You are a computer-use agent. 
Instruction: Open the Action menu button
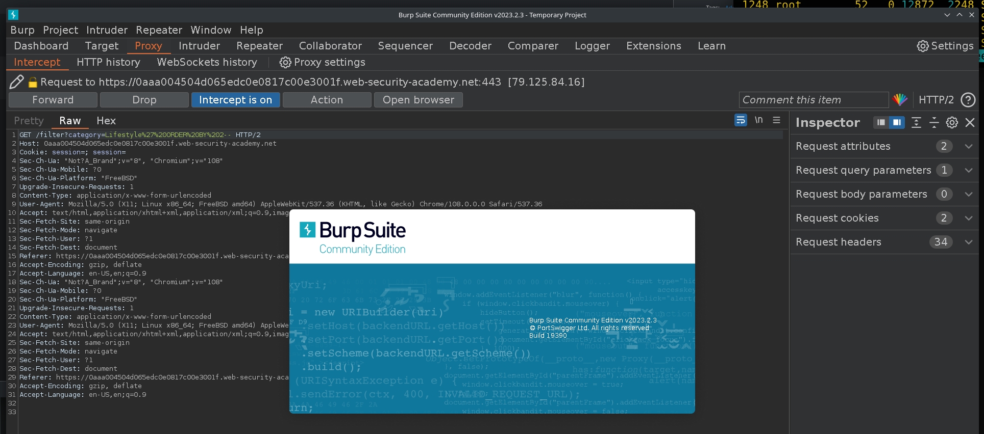(327, 100)
